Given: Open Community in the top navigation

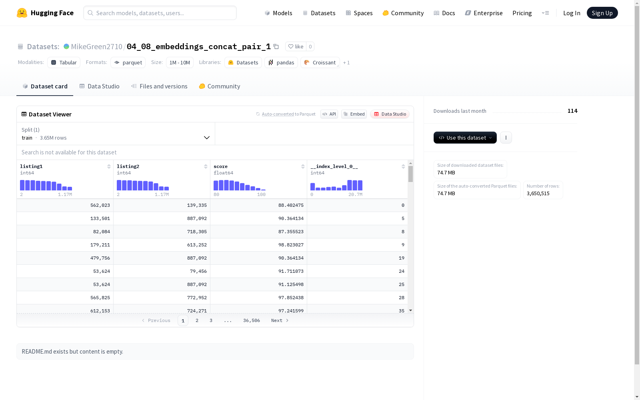Looking at the screenshot, I should tap(403, 13).
